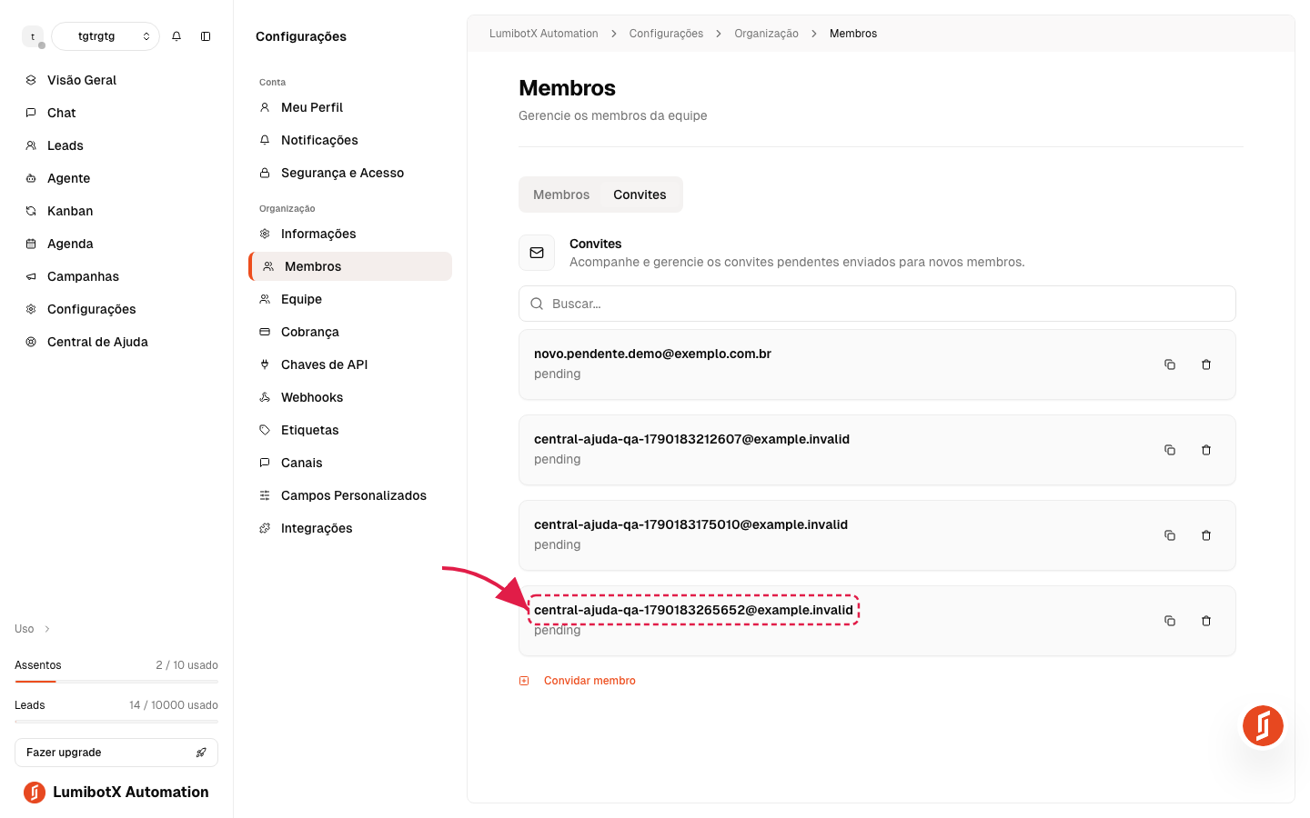Click the user avatar 't'

coord(33,36)
